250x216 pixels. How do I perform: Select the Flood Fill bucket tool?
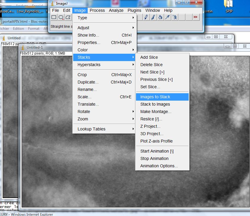point(160,17)
